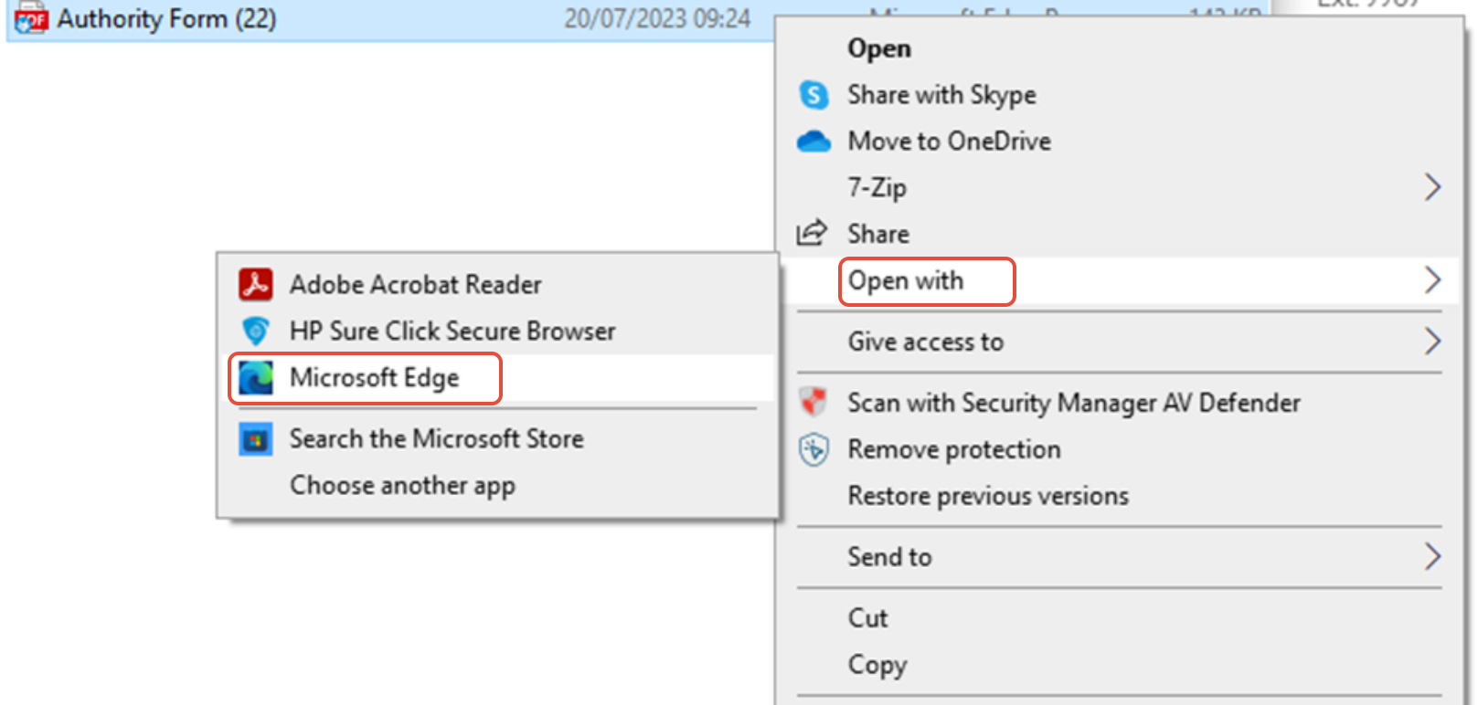Expand the Send to submenu chevron
Viewport: 1478px width, 705px height.
(1433, 556)
